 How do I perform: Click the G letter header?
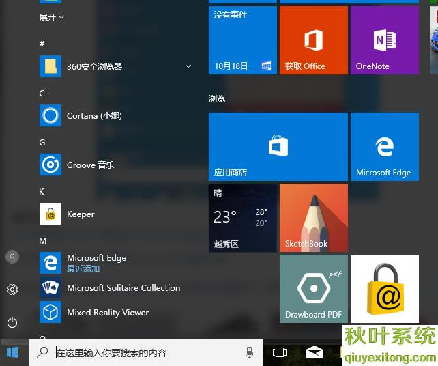coord(42,142)
